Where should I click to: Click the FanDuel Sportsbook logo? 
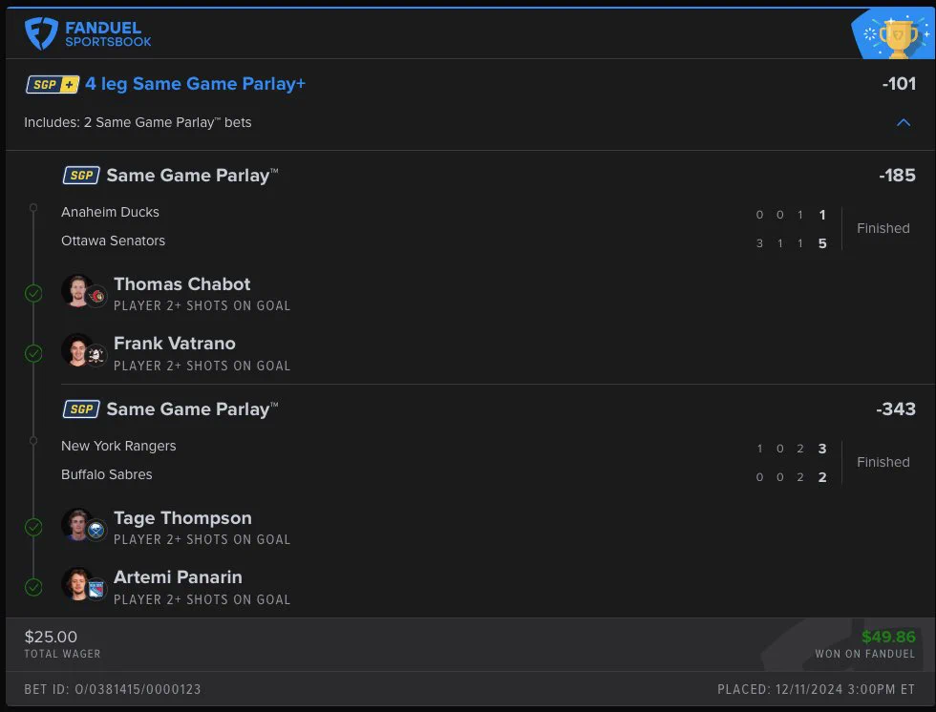(88, 33)
